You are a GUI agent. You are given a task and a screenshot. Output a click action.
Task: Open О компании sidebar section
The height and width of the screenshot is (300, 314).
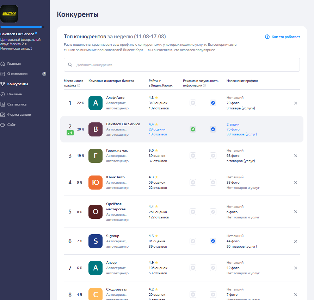(17, 74)
